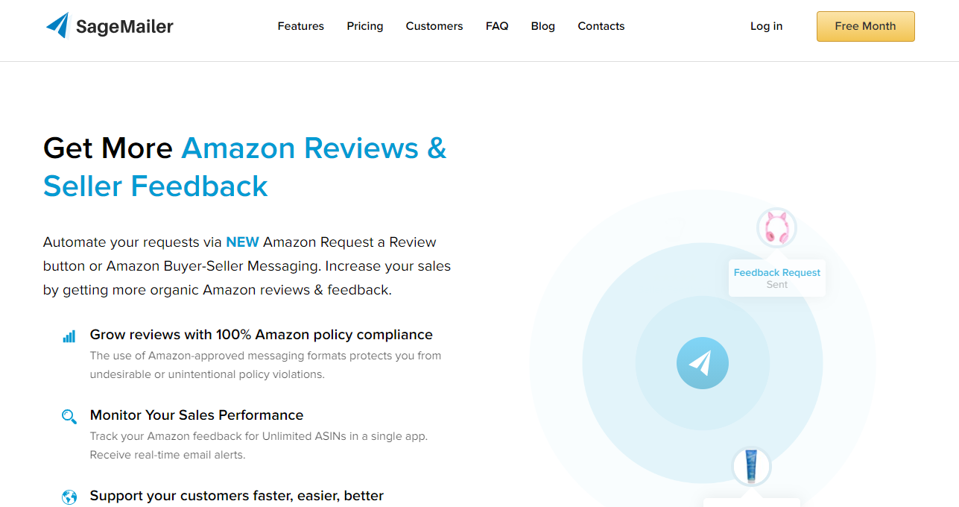This screenshot has height=507, width=959.
Task: Click the central paper plane circle icon
Action: click(x=703, y=363)
